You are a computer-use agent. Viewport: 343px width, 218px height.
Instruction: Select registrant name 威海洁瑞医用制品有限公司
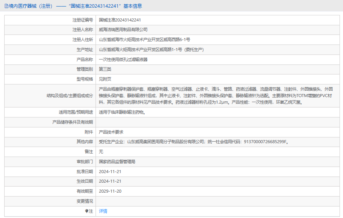click(x=123, y=30)
